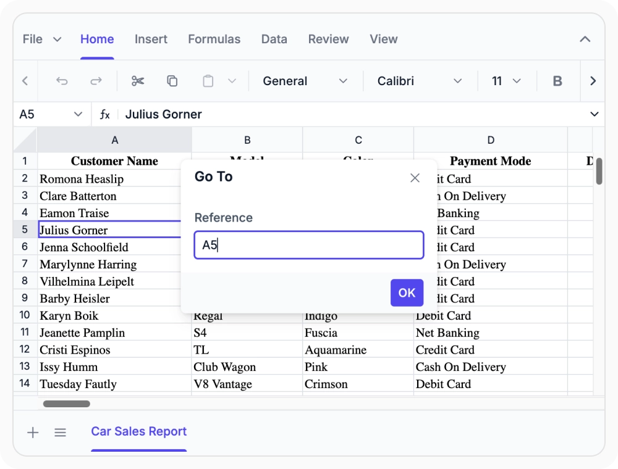The height and width of the screenshot is (469, 618).
Task: Switch to the Insert tab
Action: point(151,39)
